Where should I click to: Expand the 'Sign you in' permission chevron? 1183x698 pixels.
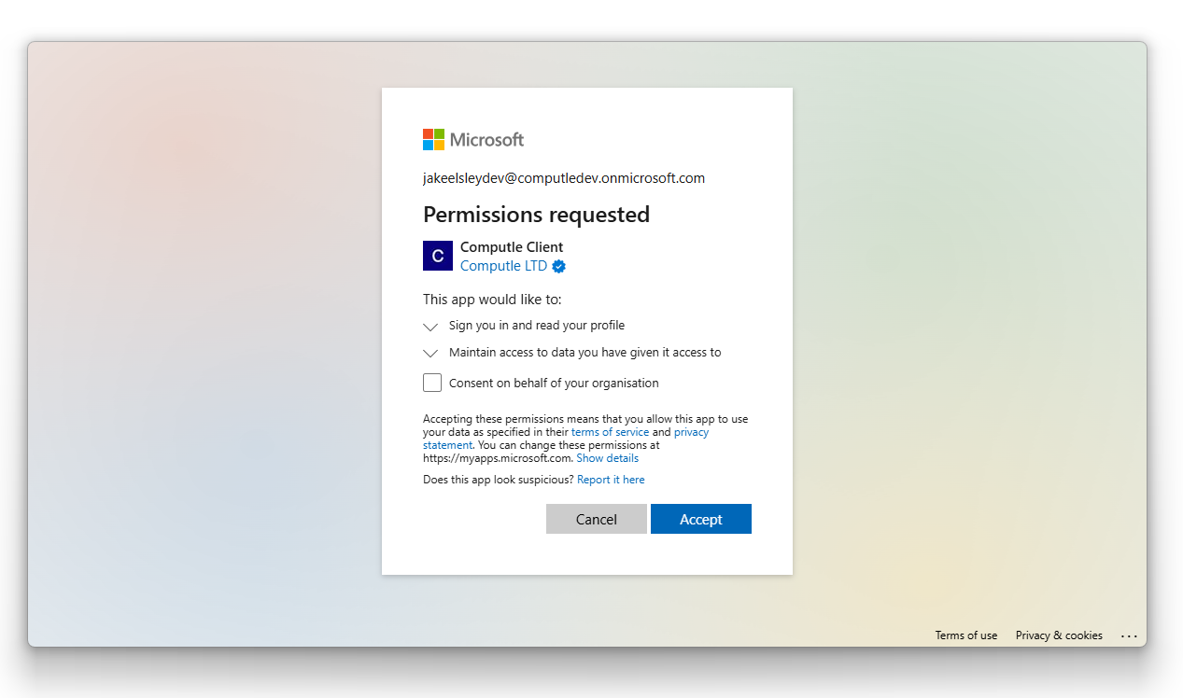pos(430,327)
